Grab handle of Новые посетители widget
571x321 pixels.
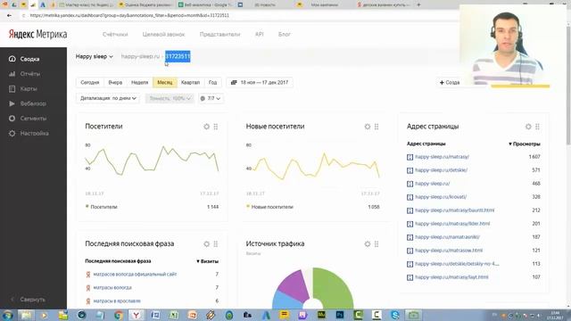tap(377, 127)
